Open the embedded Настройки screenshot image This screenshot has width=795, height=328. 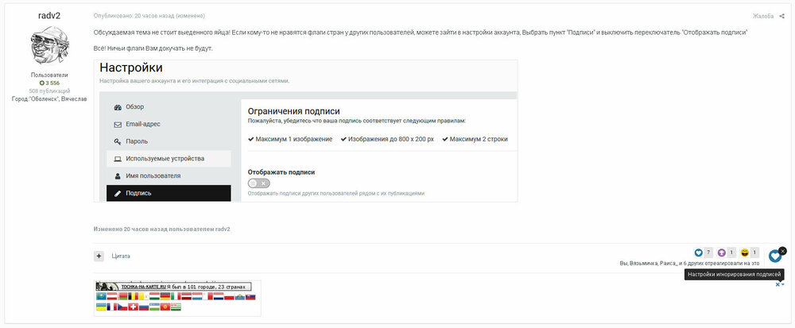305,131
